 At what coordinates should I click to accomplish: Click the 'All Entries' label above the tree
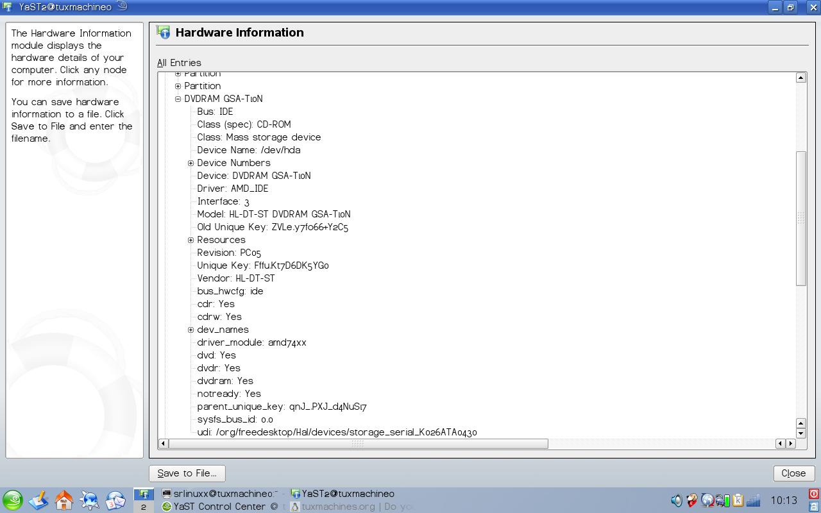click(179, 63)
